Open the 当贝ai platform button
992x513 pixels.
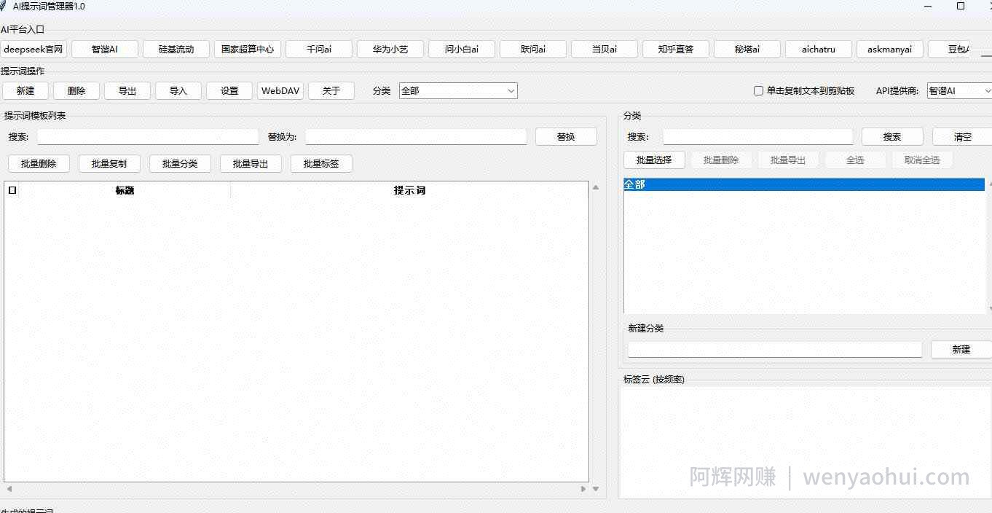tap(605, 50)
